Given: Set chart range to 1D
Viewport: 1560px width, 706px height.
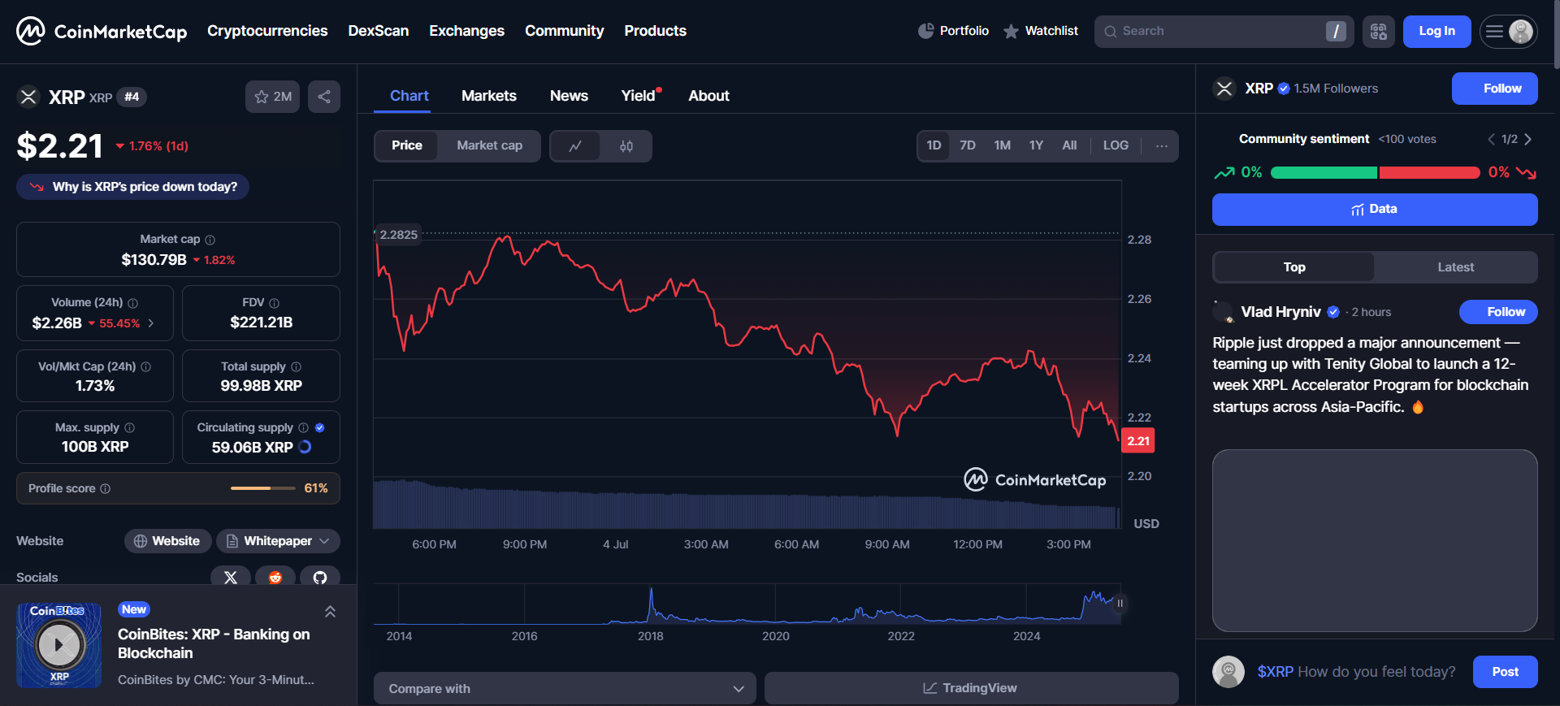Looking at the screenshot, I should point(934,145).
